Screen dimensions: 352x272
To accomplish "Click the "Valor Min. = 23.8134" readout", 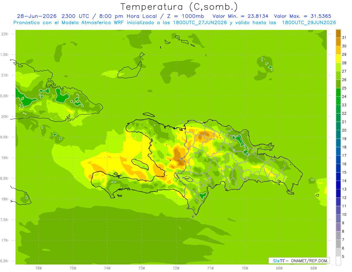I will [240, 16].
